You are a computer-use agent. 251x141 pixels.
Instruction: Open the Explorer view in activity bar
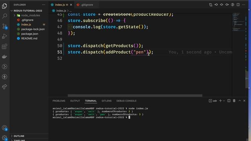[4, 6]
